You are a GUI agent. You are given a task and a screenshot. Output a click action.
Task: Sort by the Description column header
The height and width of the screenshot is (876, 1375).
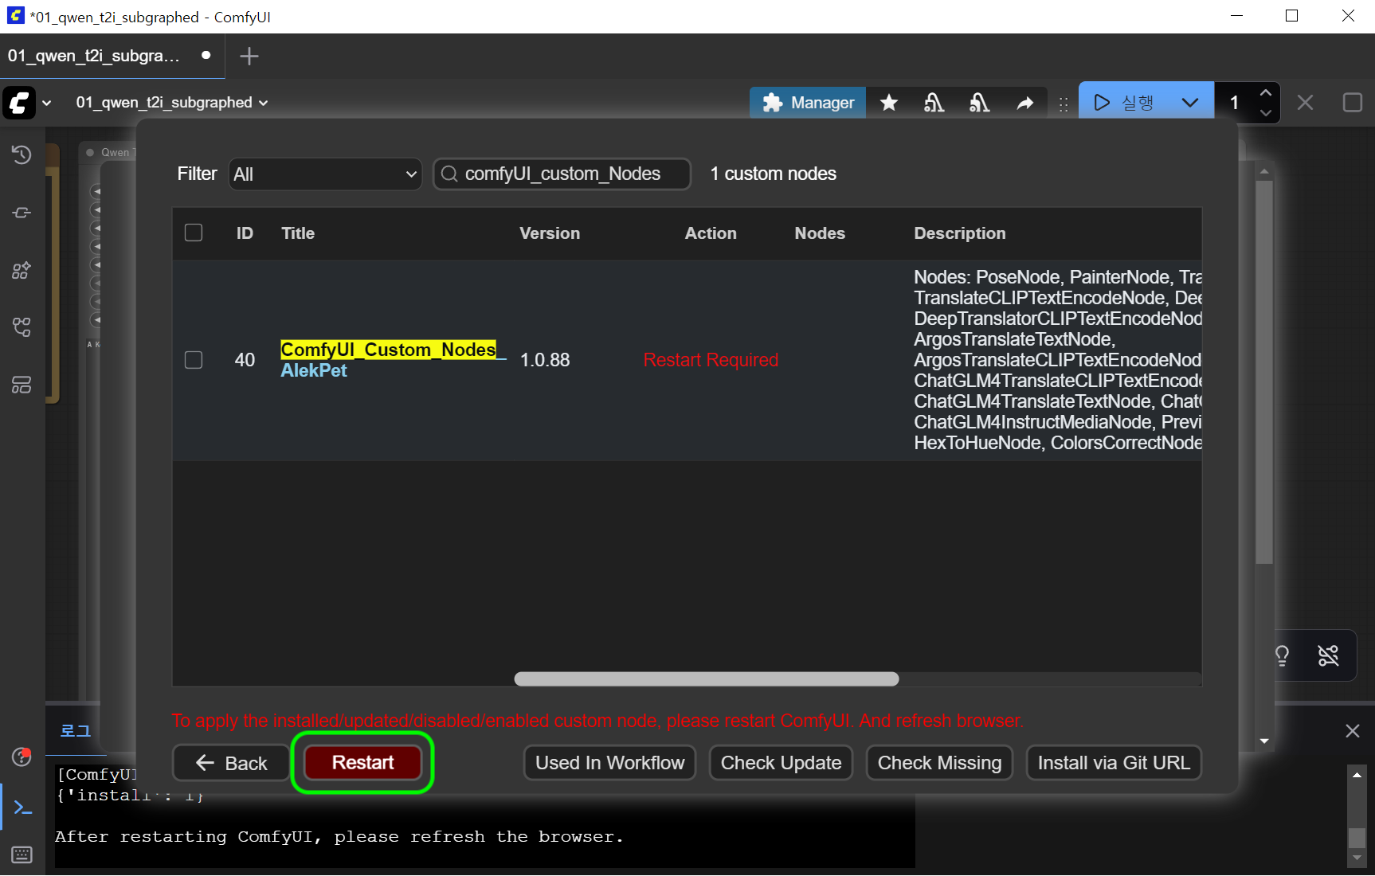[960, 233]
